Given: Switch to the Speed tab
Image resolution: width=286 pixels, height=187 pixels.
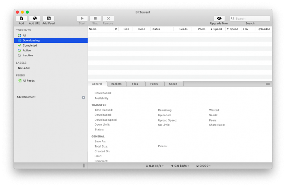Looking at the screenshot, I should (173, 84).
